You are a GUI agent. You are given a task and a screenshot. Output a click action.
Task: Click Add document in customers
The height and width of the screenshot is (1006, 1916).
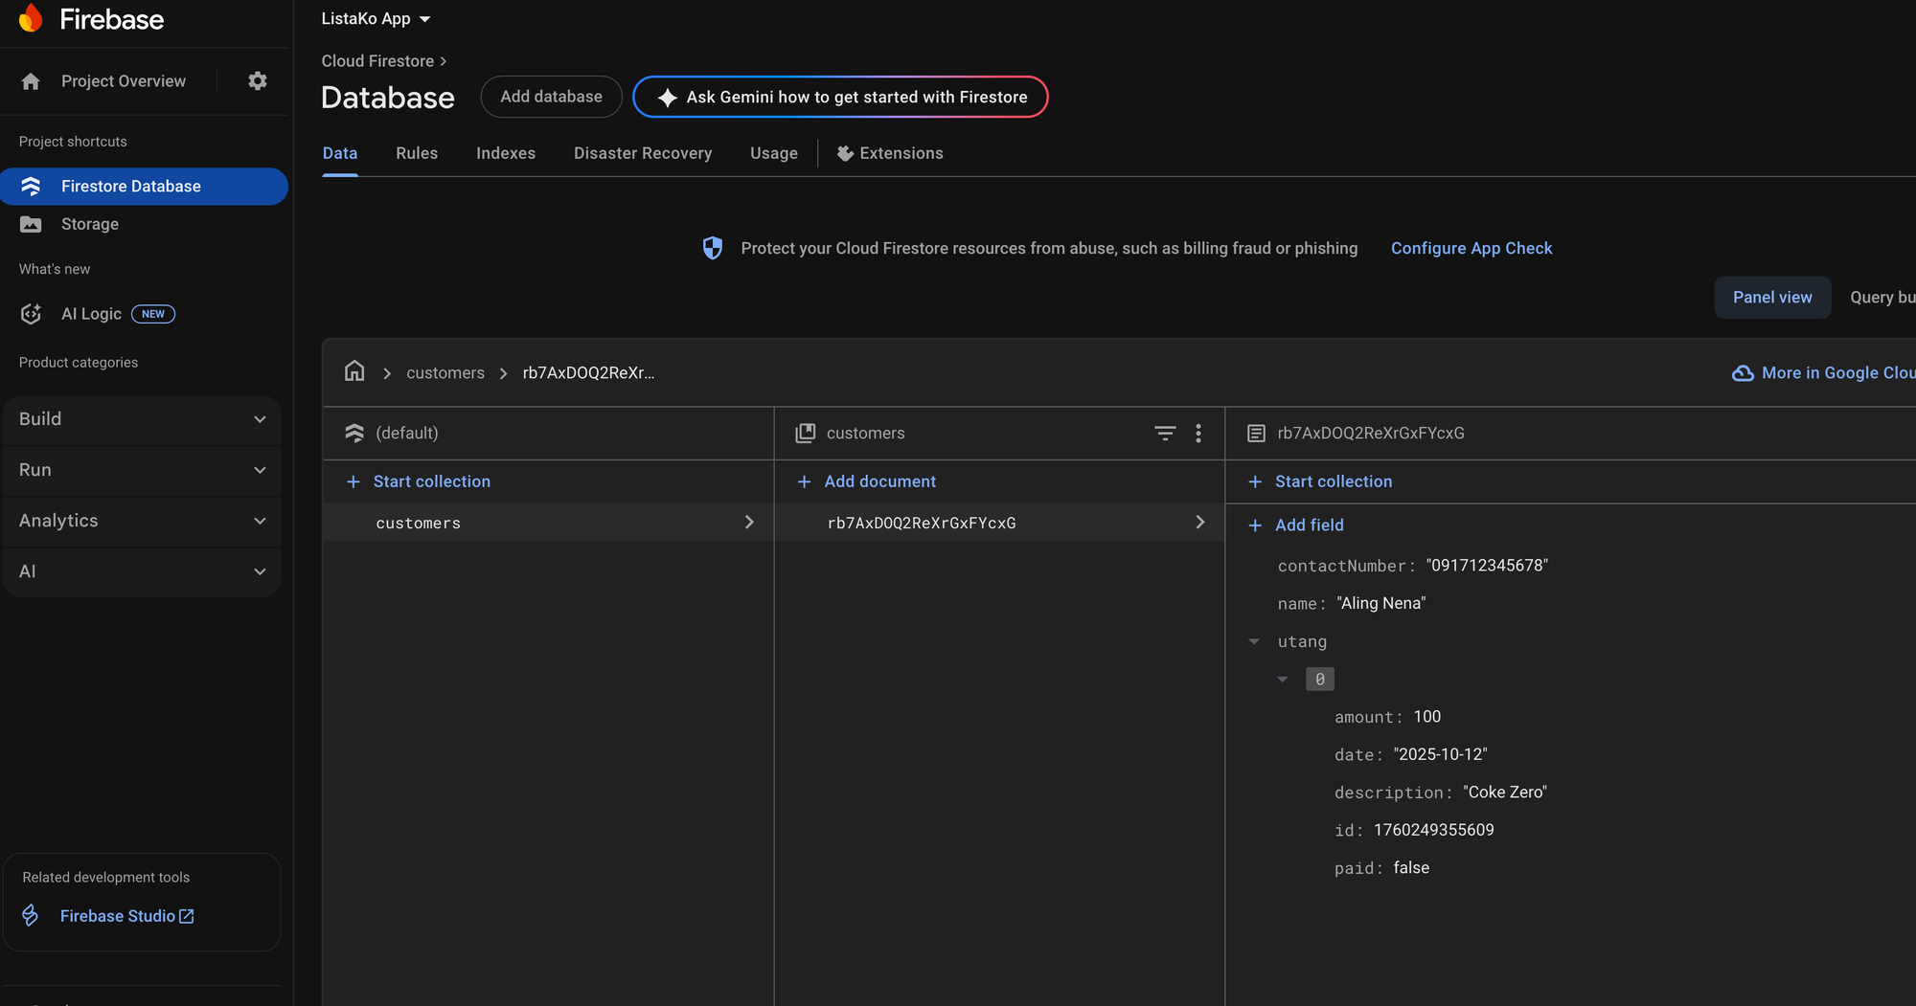[878, 481]
